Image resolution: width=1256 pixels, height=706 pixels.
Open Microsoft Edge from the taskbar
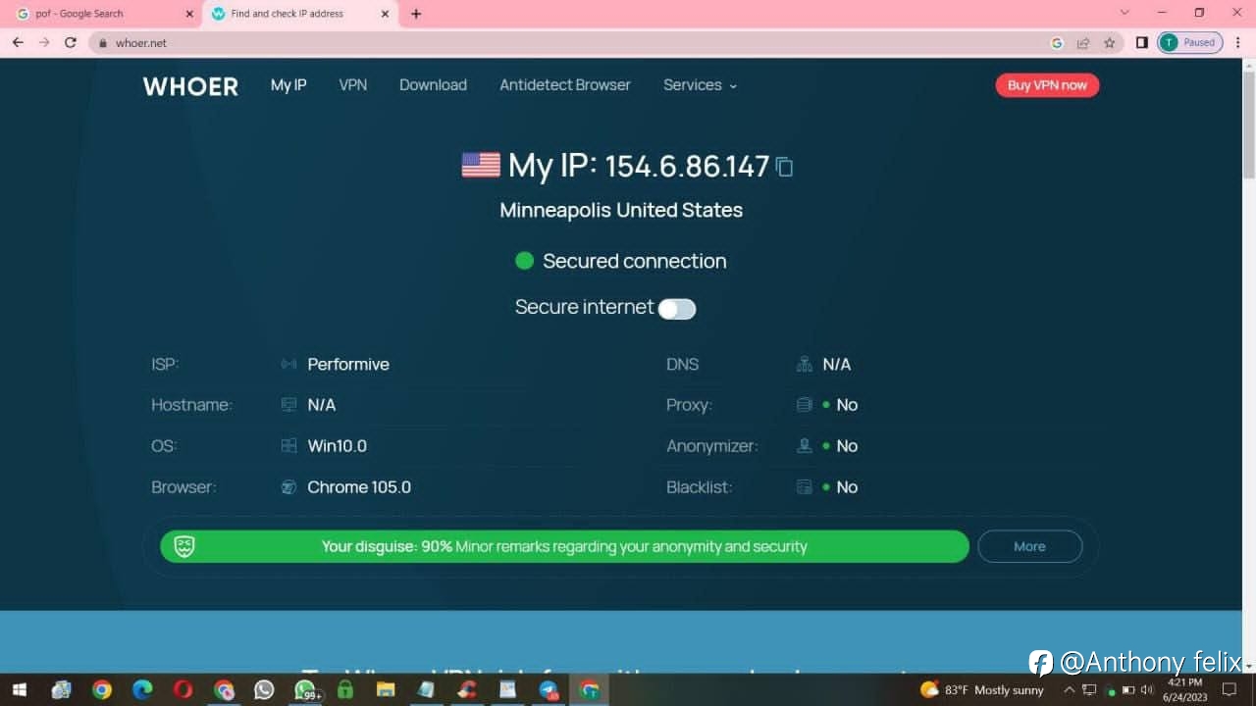pyautogui.click(x=142, y=690)
